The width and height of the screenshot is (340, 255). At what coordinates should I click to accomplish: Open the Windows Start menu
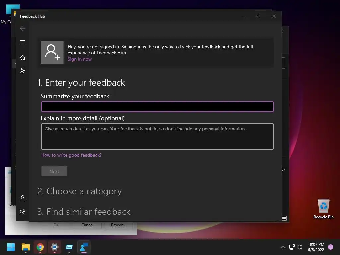point(11,247)
